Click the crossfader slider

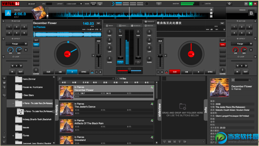pos(129,71)
